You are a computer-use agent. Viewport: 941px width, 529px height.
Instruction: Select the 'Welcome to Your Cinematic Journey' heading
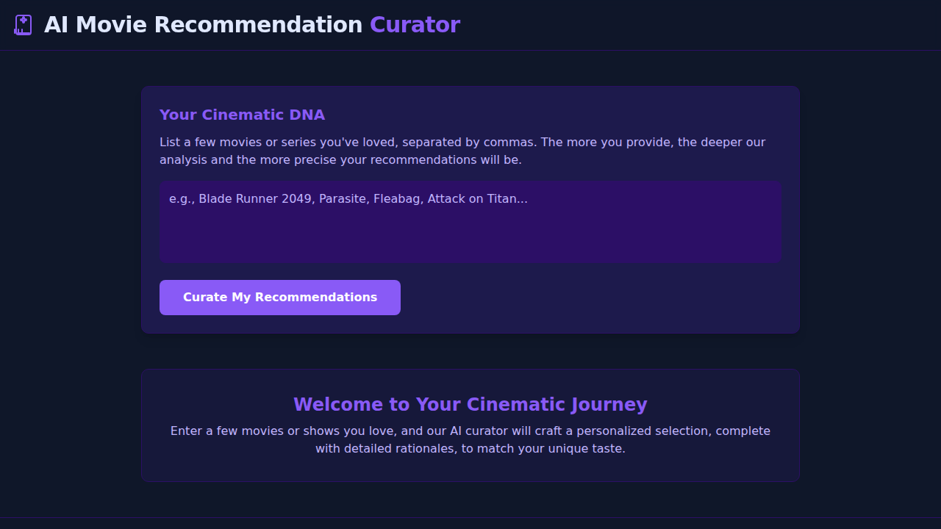(x=470, y=405)
